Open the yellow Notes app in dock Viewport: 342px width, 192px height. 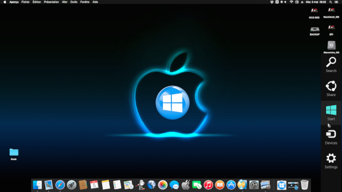(x=106, y=185)
